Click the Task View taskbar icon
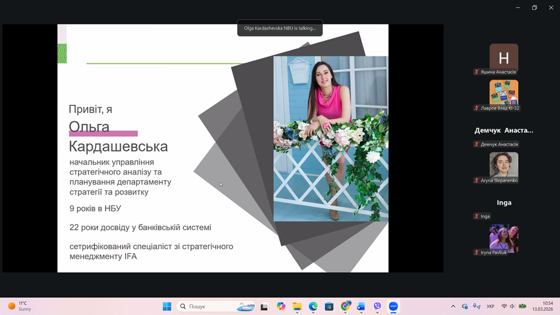Image resolution: width=560 pixels, height=315 pixels. pos(264,306)
